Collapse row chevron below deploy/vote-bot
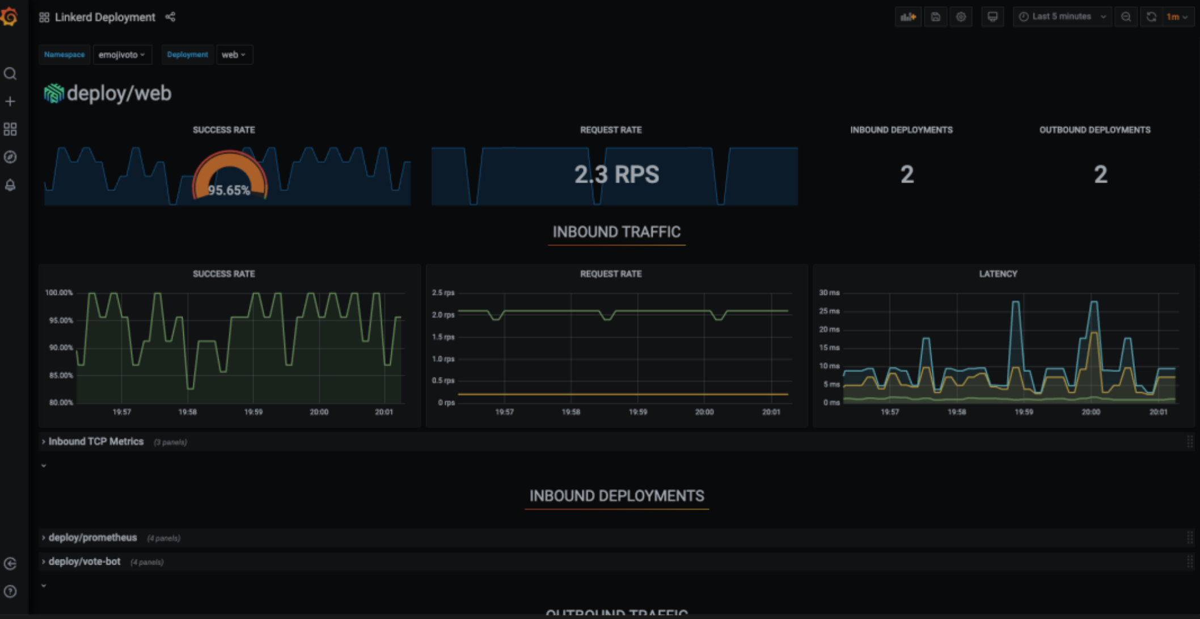1200x619 pixels. pos(44,586)
